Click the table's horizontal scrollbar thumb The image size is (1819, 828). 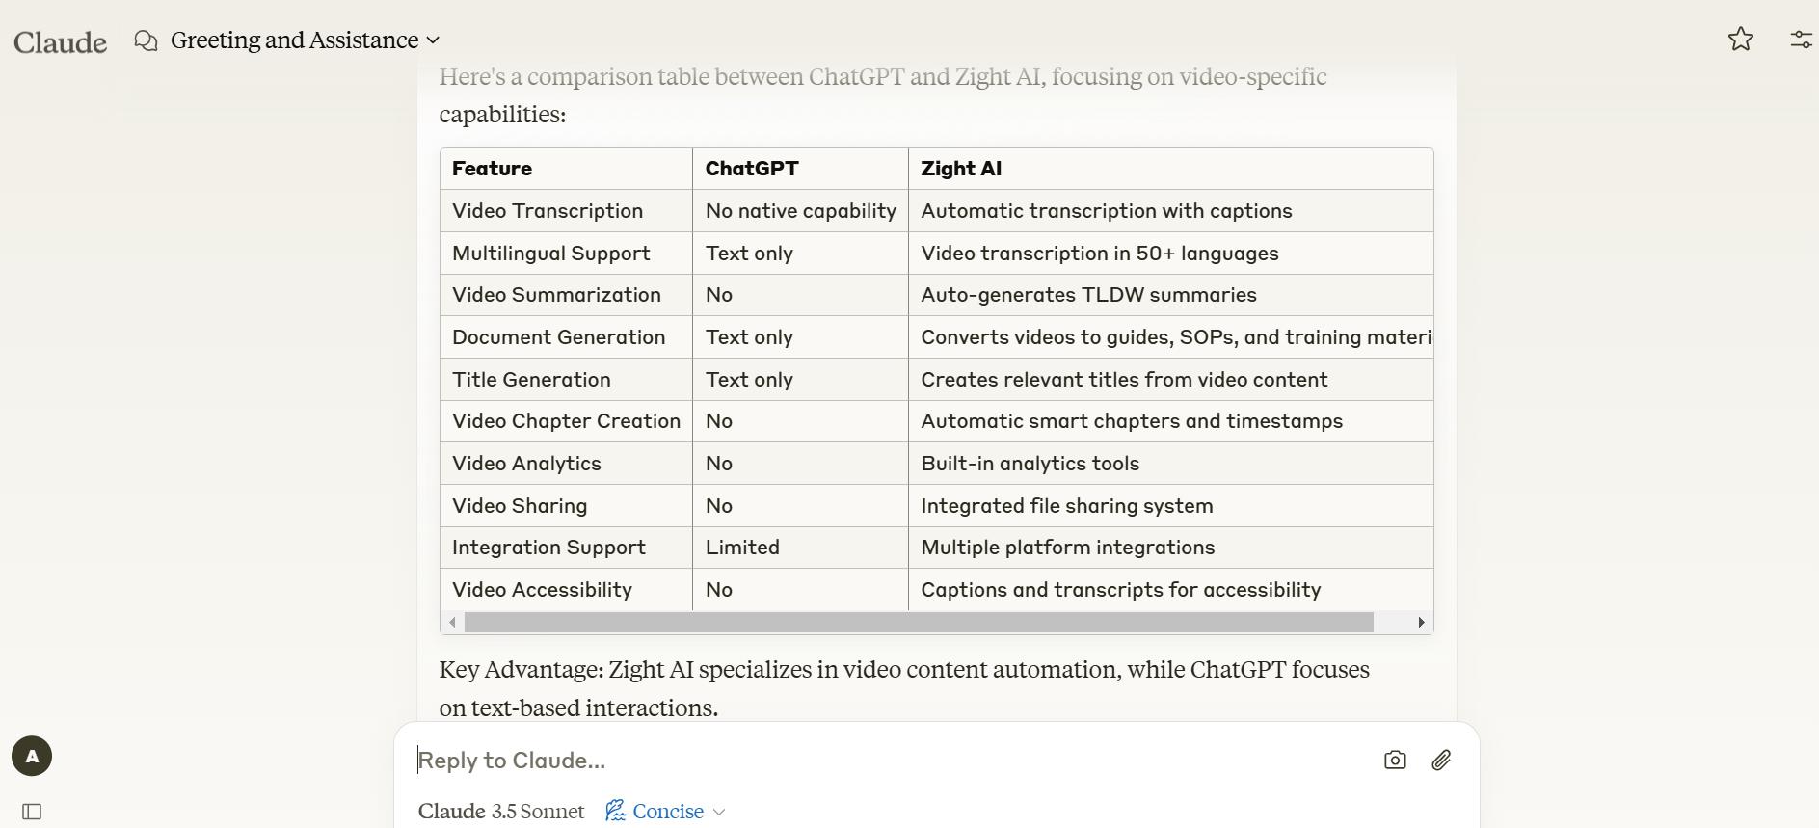point(918,623)
